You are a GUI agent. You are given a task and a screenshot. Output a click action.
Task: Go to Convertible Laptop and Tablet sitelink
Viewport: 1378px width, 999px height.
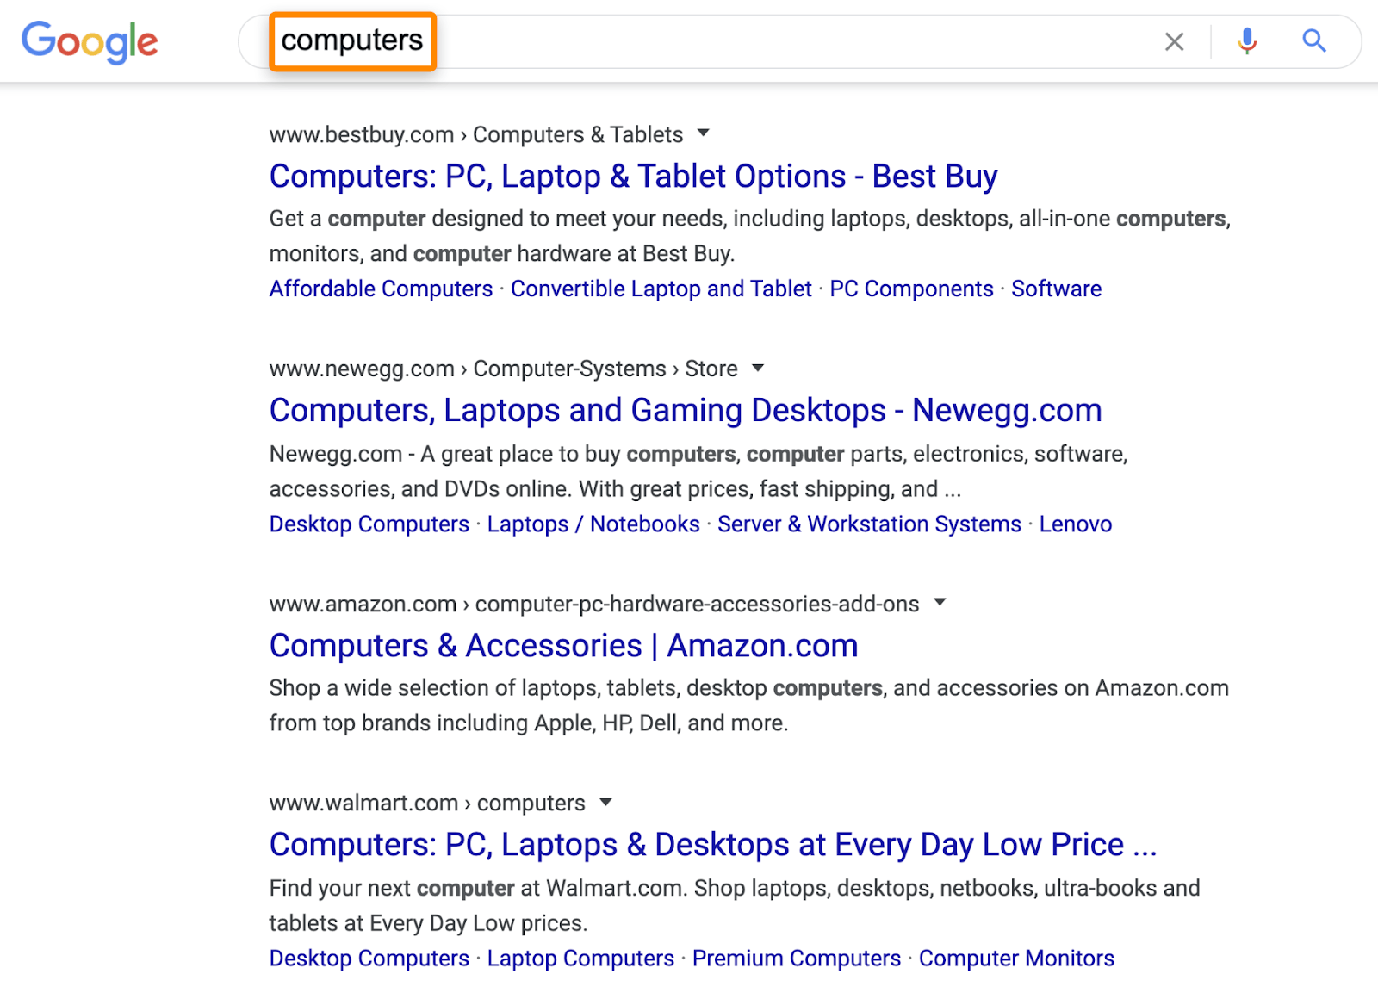(x=661, y=289)
